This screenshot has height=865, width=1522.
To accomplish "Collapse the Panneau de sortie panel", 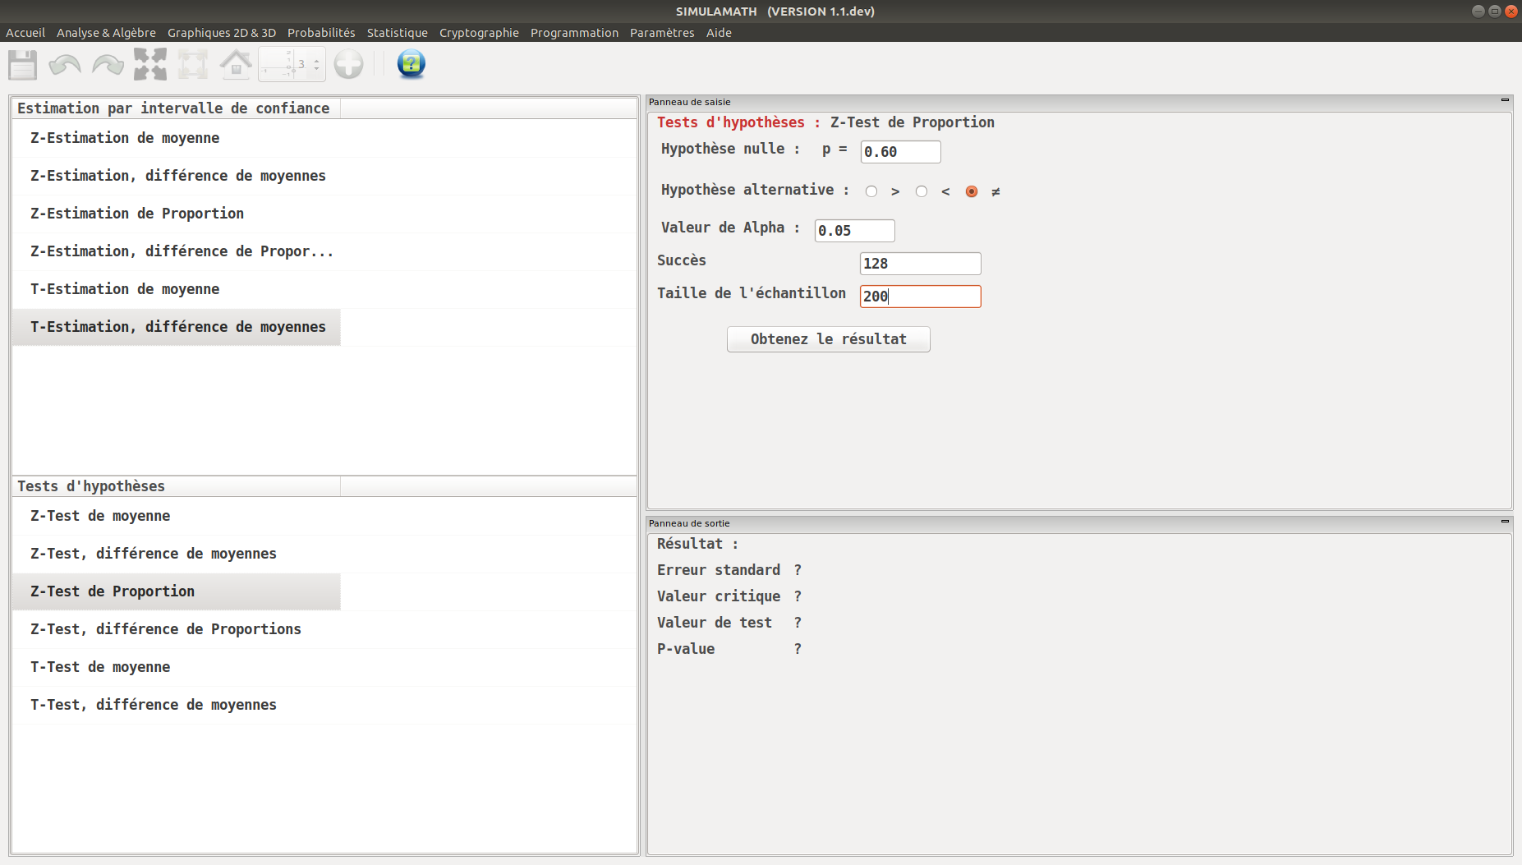I will pyautogui.click(x=1505, y=522).
